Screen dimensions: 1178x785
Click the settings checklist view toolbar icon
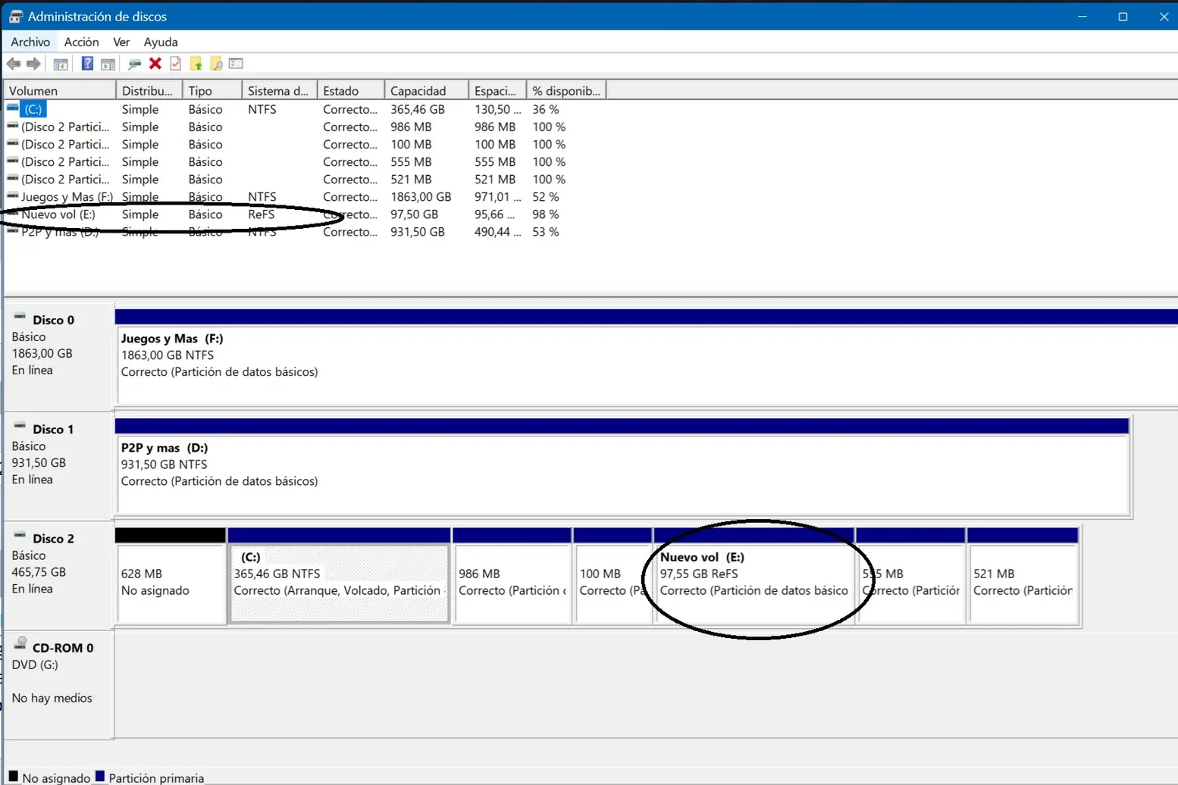click(x=237, y=64)
